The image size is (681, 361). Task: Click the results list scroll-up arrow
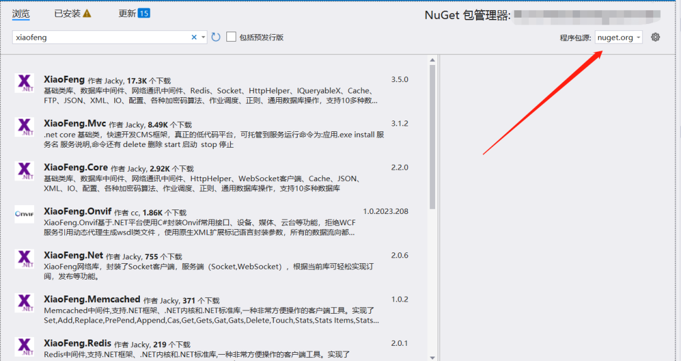click(432, 60)
